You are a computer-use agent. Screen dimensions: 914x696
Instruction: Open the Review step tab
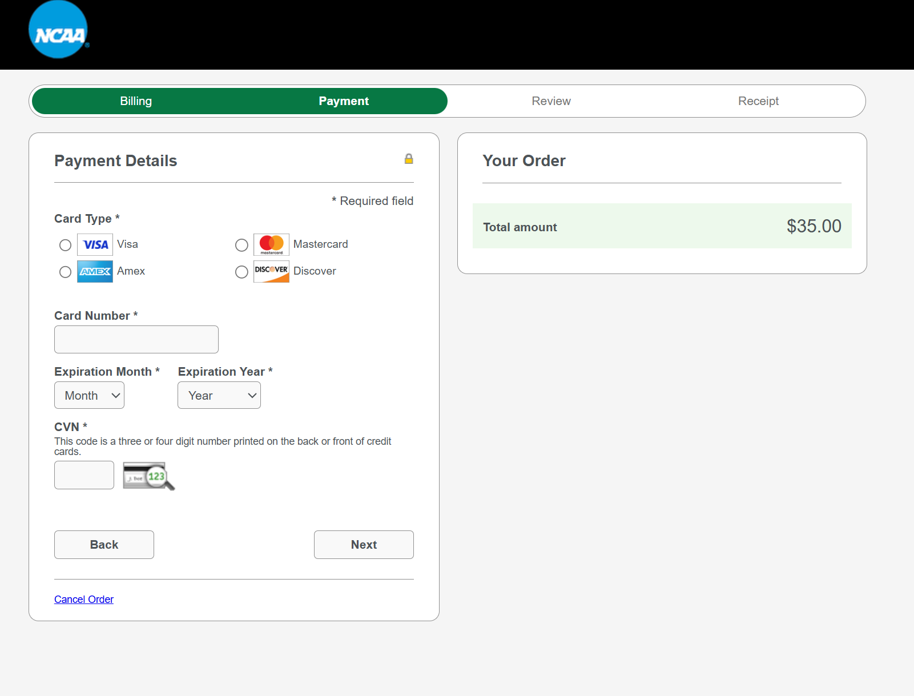click(x=551, y=101)
